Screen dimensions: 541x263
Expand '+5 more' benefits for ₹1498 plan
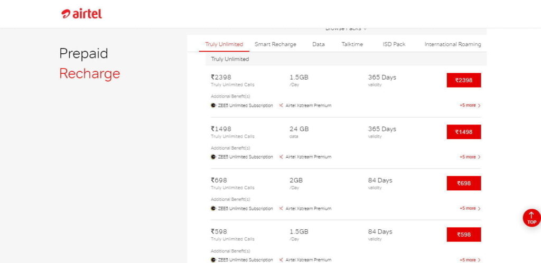(x=470, y=157)
